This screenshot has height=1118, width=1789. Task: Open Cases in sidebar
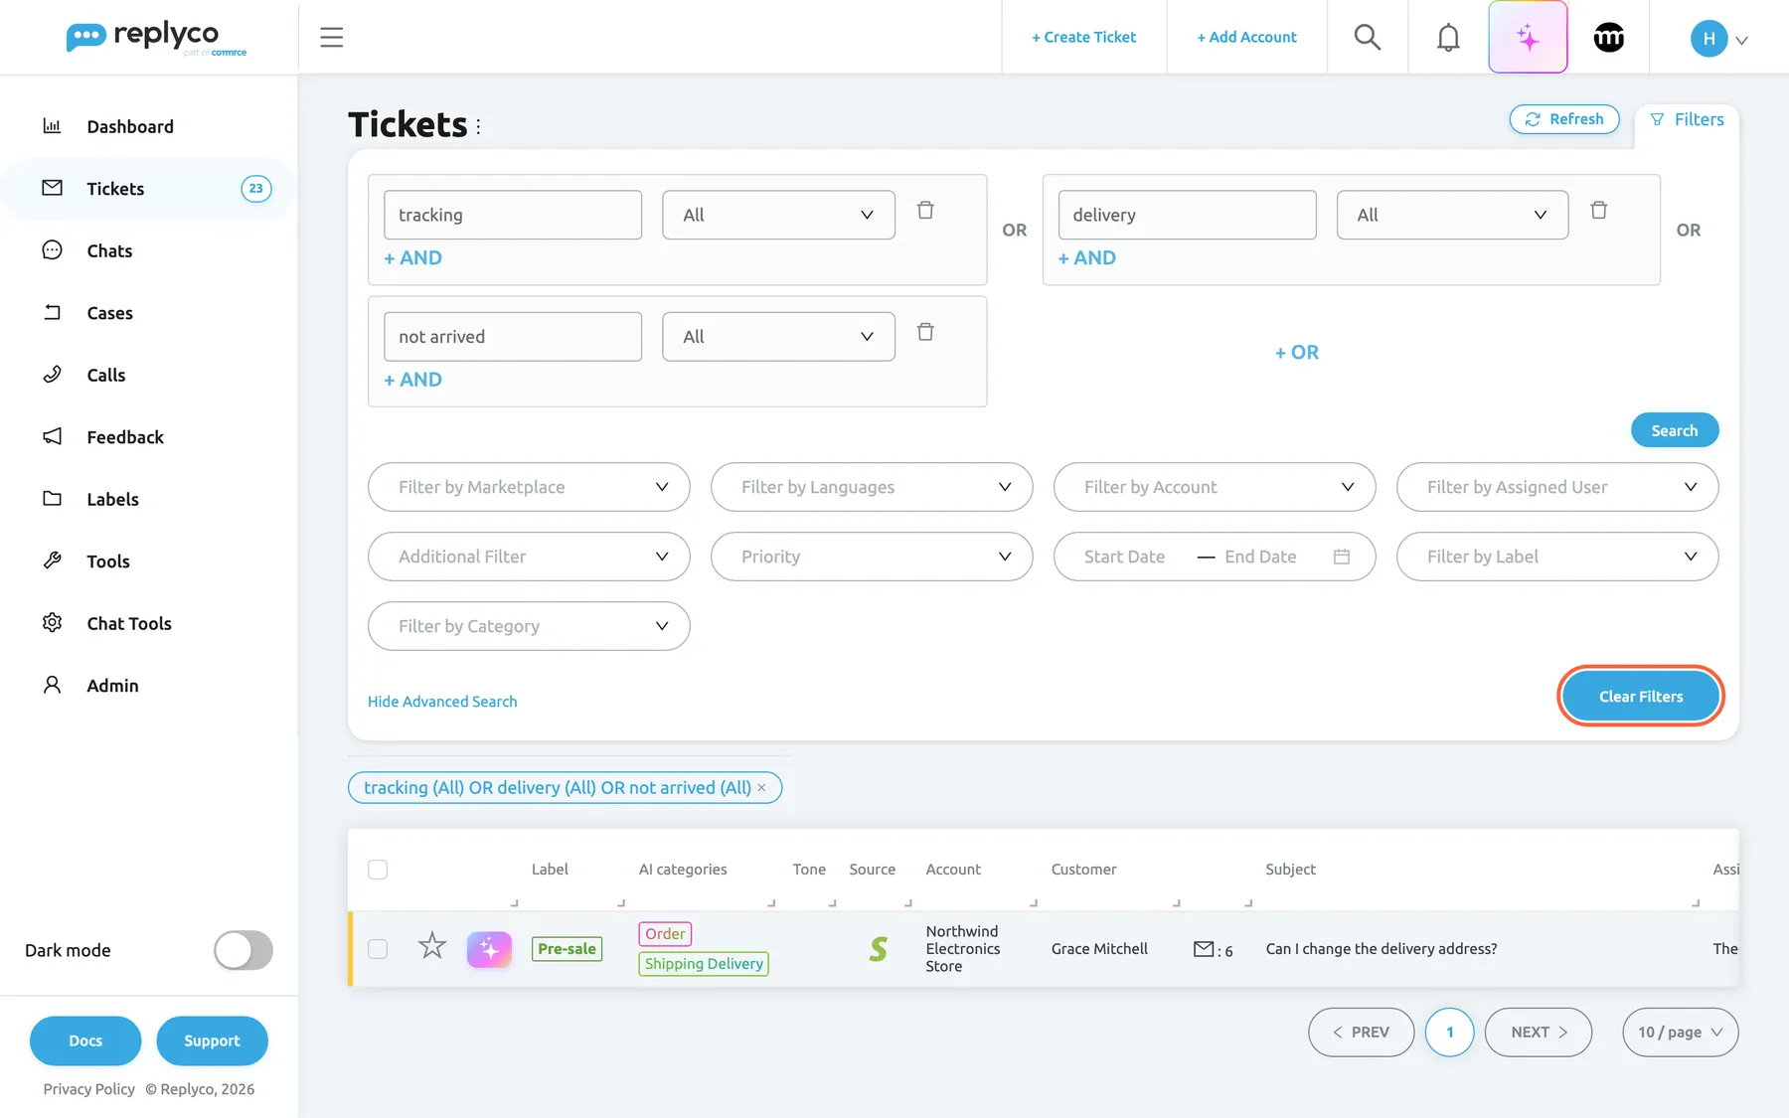click(109, 313)
